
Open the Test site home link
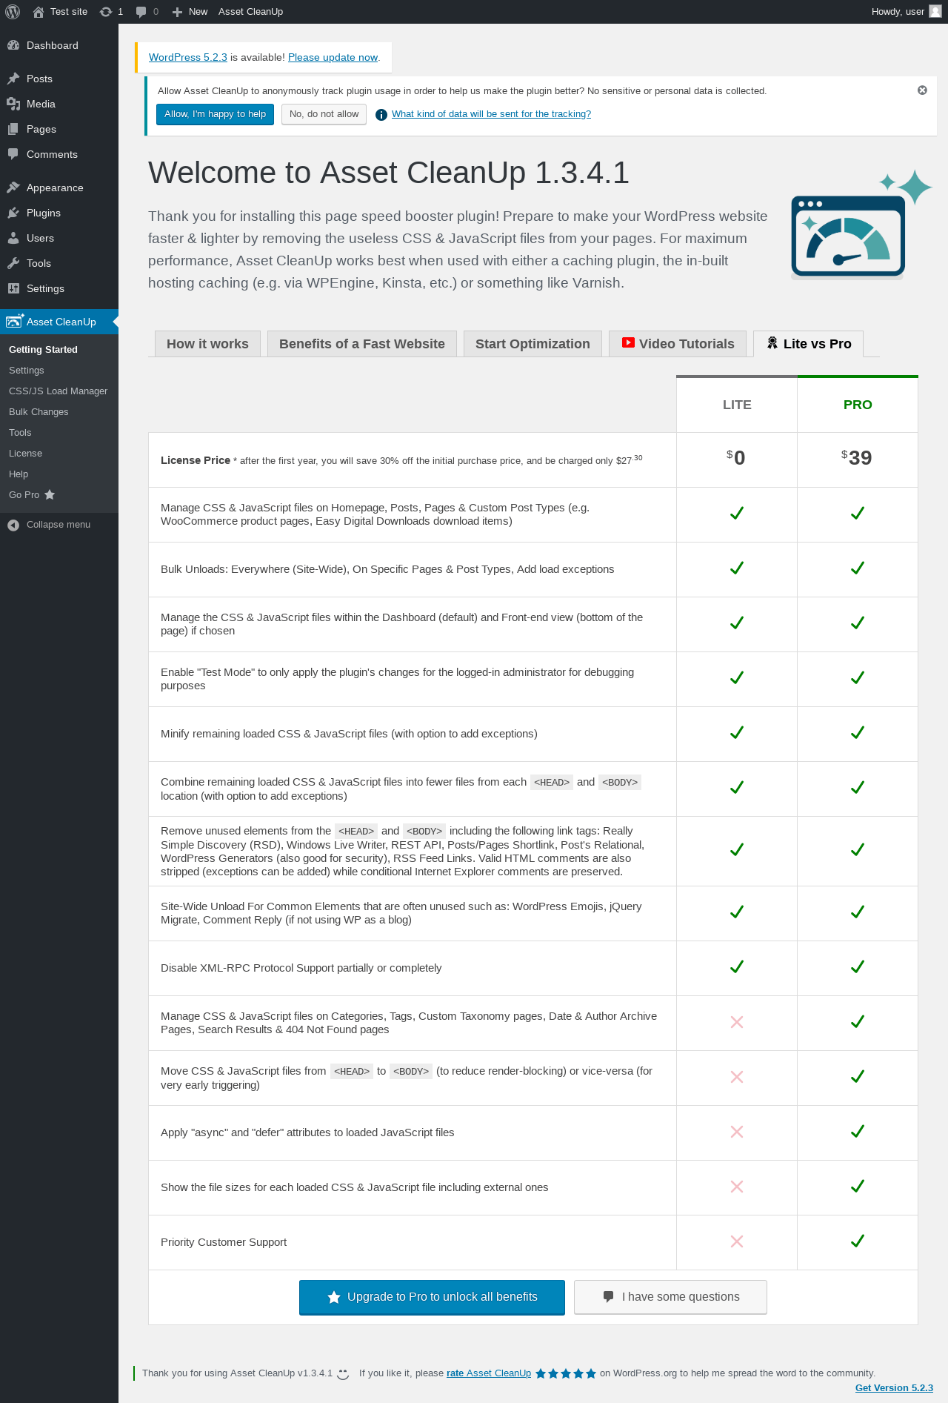point(60,12)
